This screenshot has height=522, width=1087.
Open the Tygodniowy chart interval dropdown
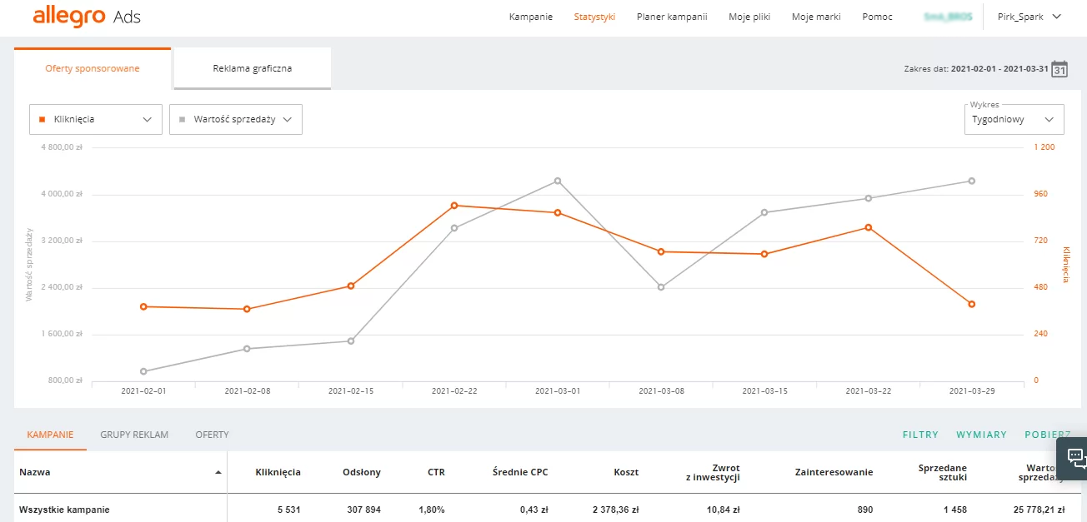click(x=1013, y=119)
